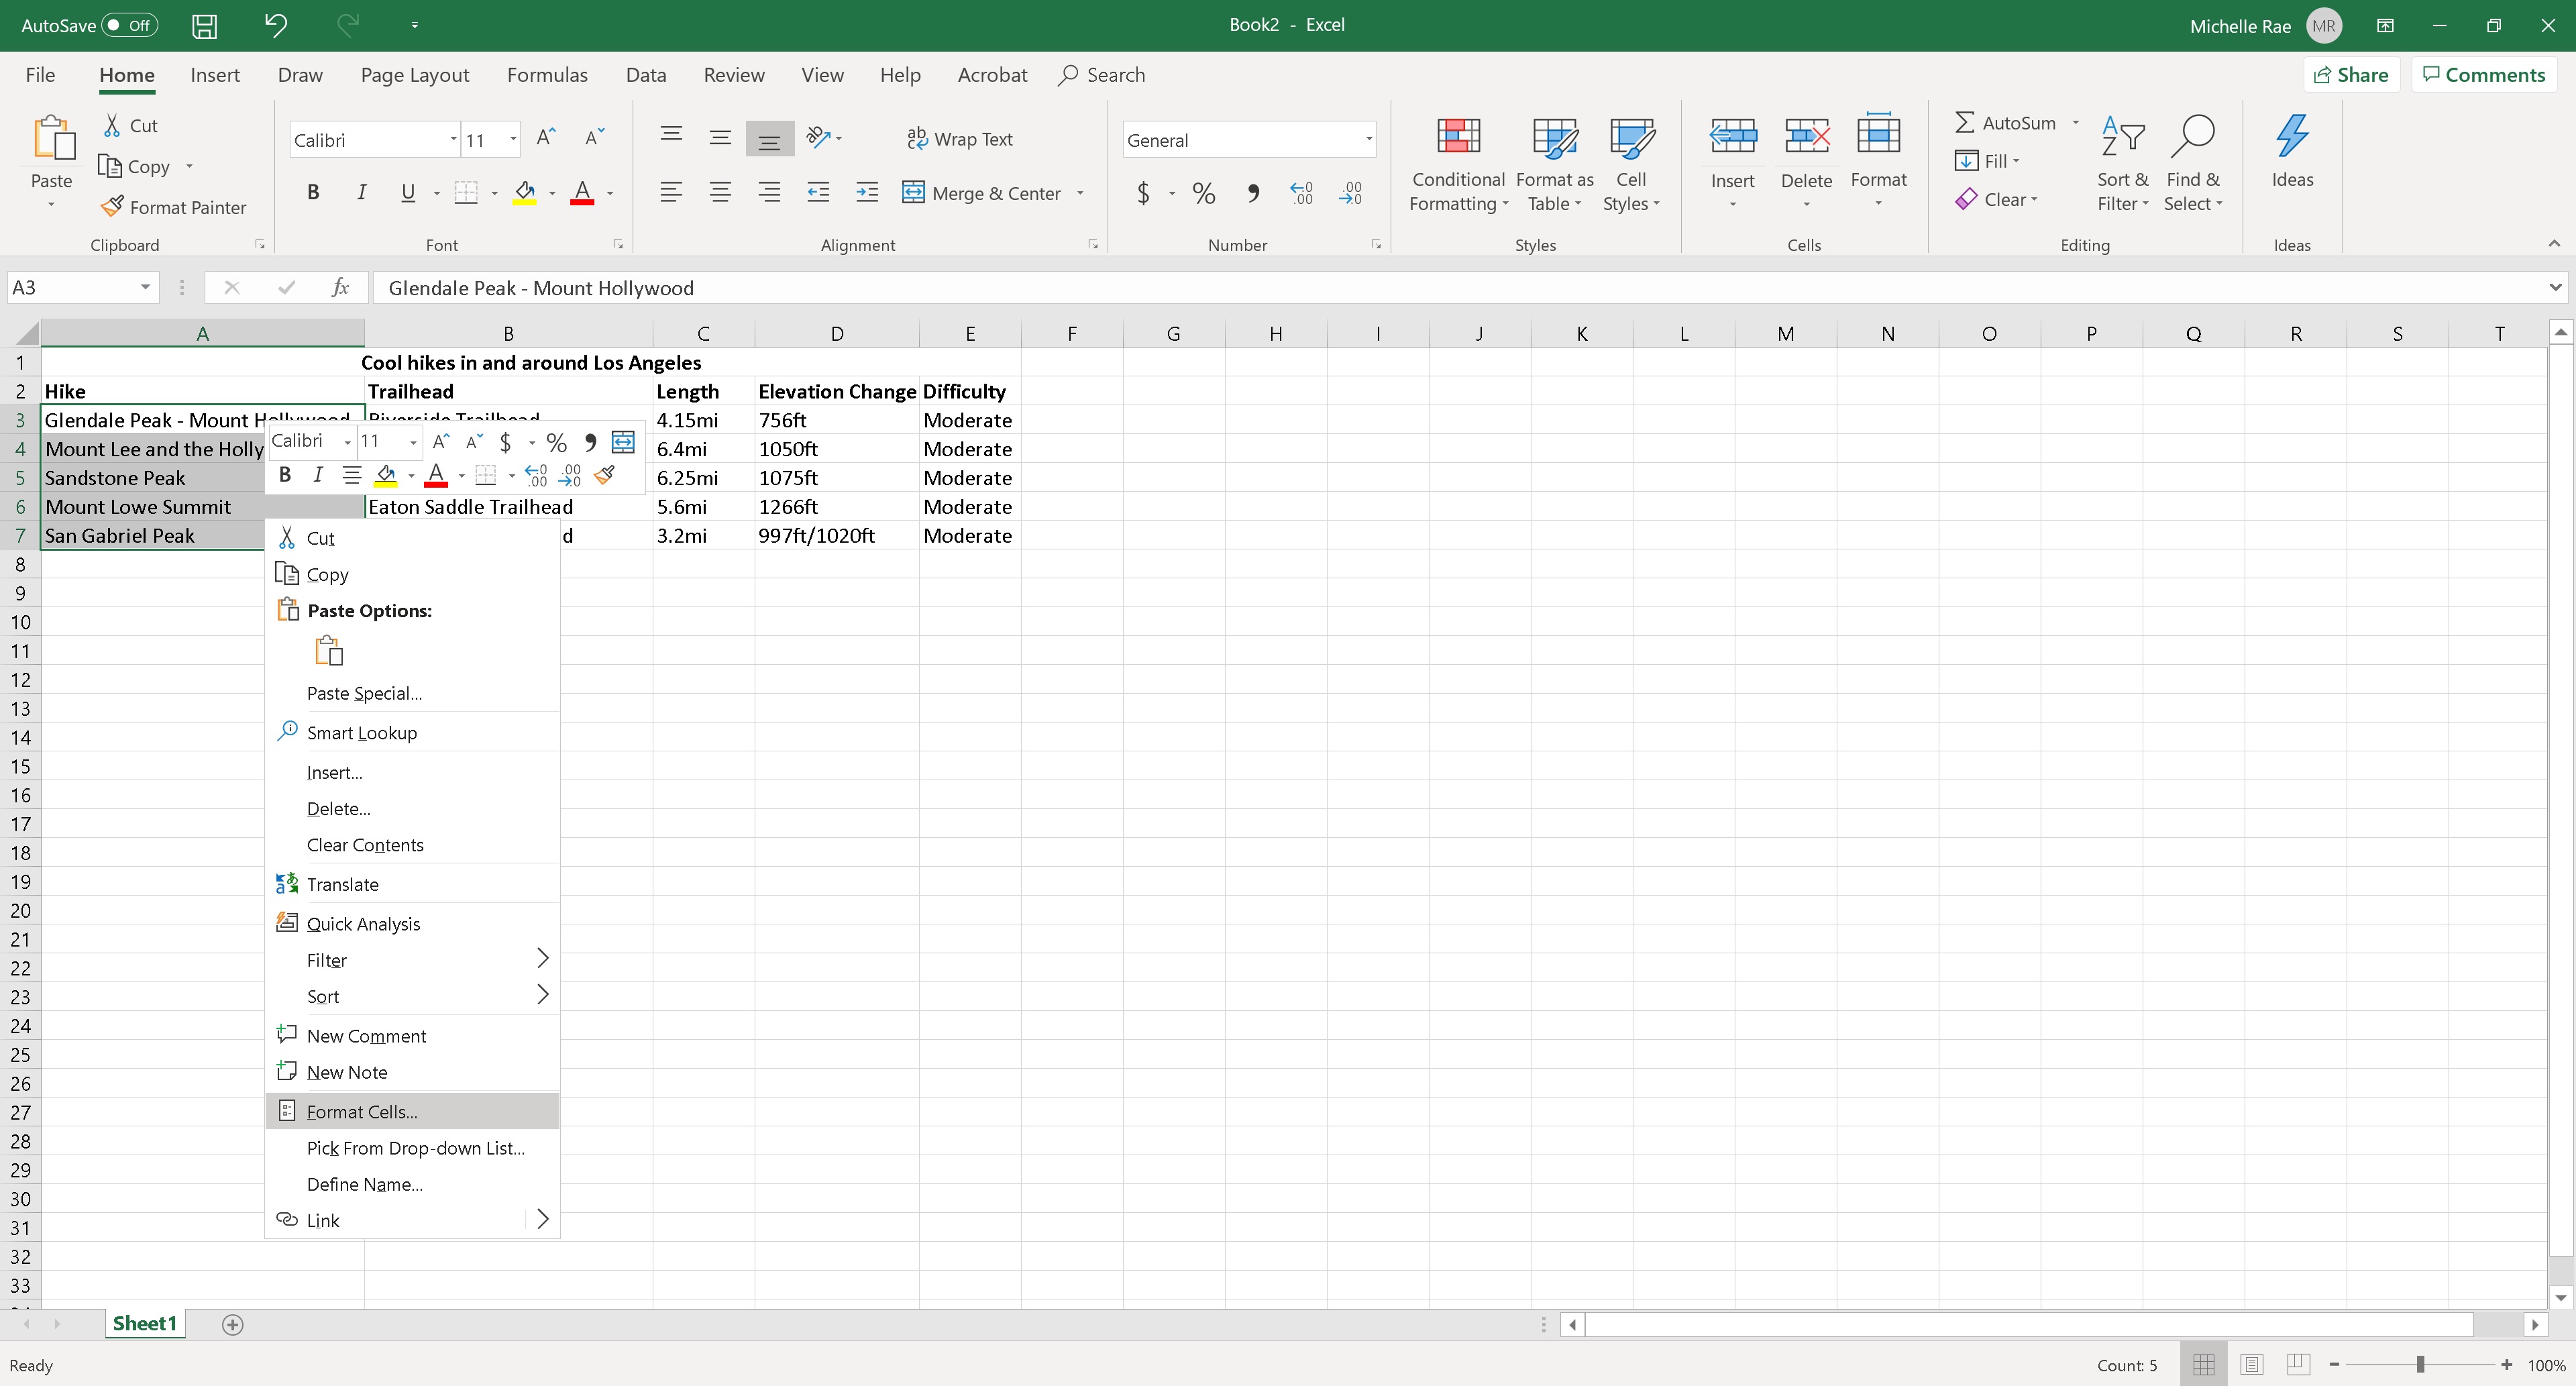Screen dimensions: 2576x1386
Task: Expand the Sort submenu arrow
Action: 543,995
